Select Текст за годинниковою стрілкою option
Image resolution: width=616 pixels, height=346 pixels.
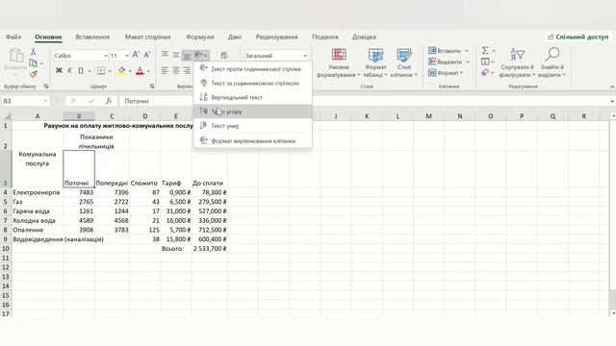pos(253,83)
